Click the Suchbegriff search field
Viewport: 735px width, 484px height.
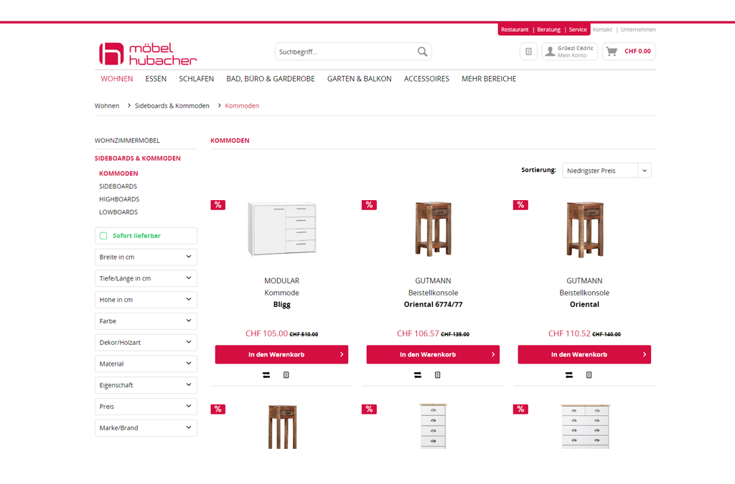coord(345,52)
